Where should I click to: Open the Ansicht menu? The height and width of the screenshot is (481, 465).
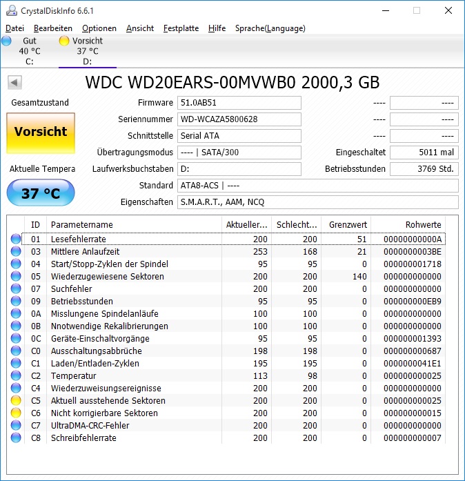click(140, 28)
